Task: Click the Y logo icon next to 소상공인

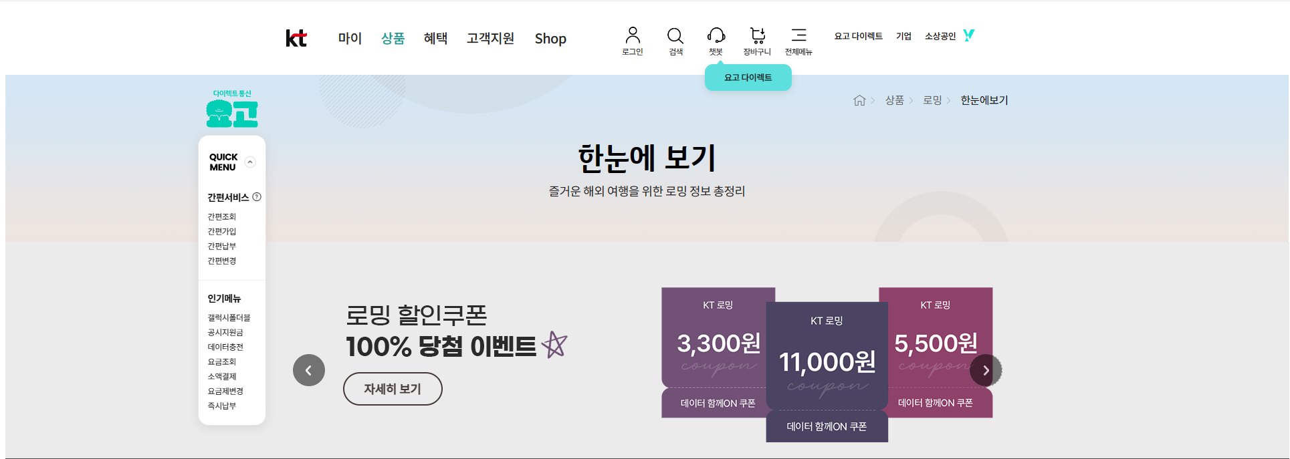Action: (969, 35)
